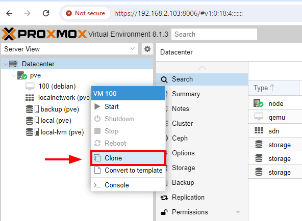Screen dimensions: 302x221
Task: Choose Shutdown in VM 100 context menu
Action: click(x=128, y=119)
